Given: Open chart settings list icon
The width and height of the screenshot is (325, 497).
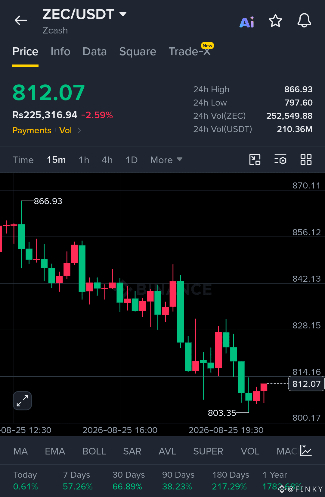Looking at the screenshot, I should click(280, 160).
